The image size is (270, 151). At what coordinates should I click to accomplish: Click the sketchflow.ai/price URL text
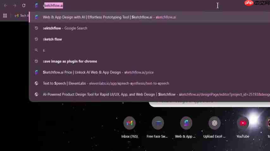(139, 72)
